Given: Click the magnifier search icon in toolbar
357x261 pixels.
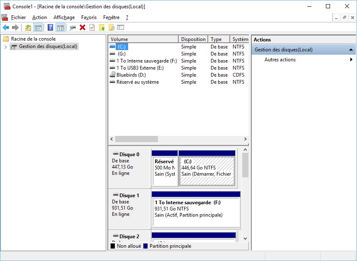Looking at the screenshot, I should (x=111, y=28).
